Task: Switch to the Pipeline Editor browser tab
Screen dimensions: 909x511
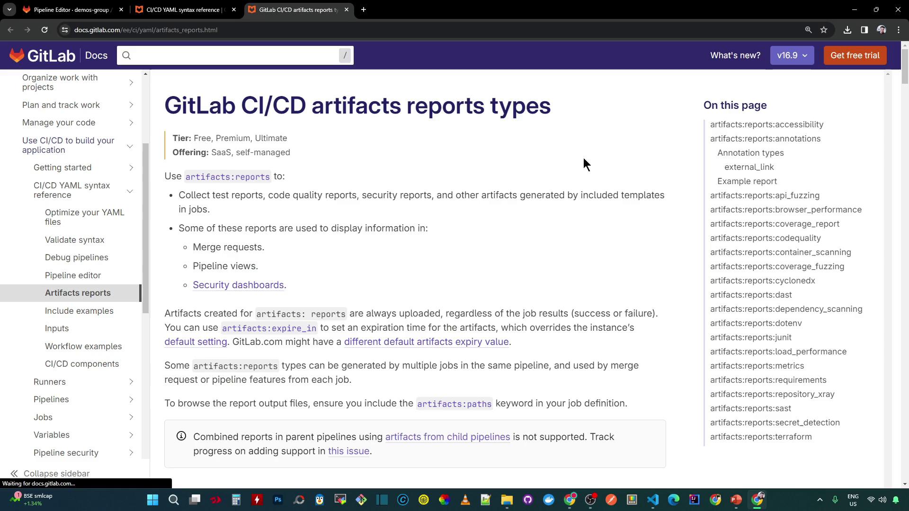Action: pyautogui.click(x=71, y=9)
